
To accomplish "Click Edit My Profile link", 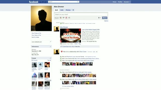I will point(35,37).
